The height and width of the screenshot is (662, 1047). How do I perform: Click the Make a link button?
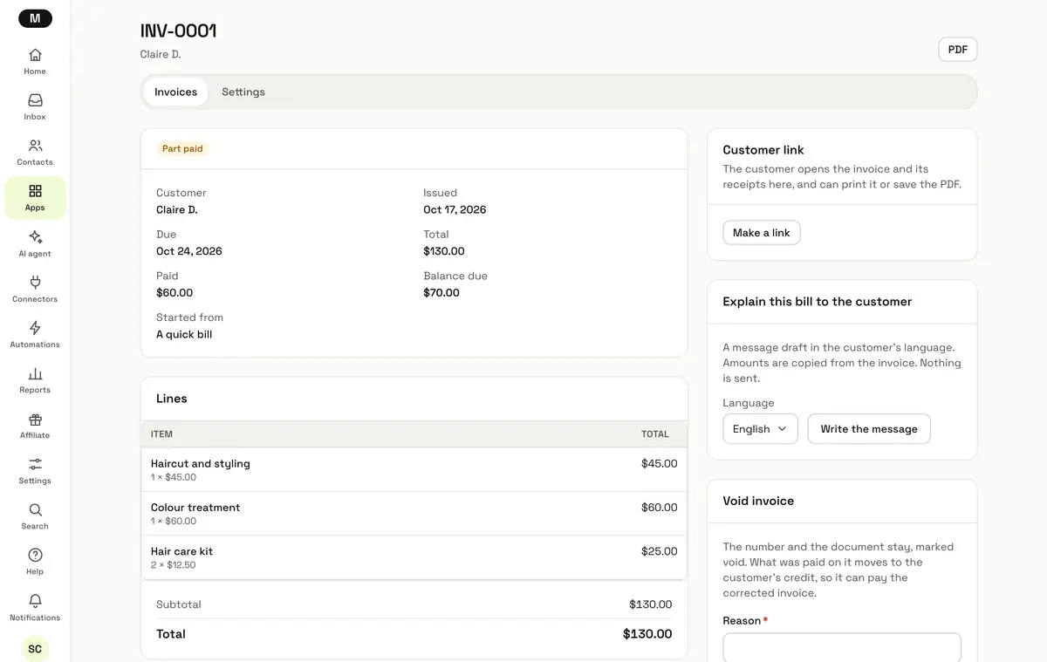(762, 233)
